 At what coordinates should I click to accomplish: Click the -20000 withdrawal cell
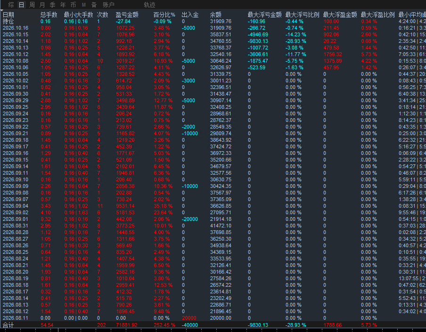coord(190,219)
